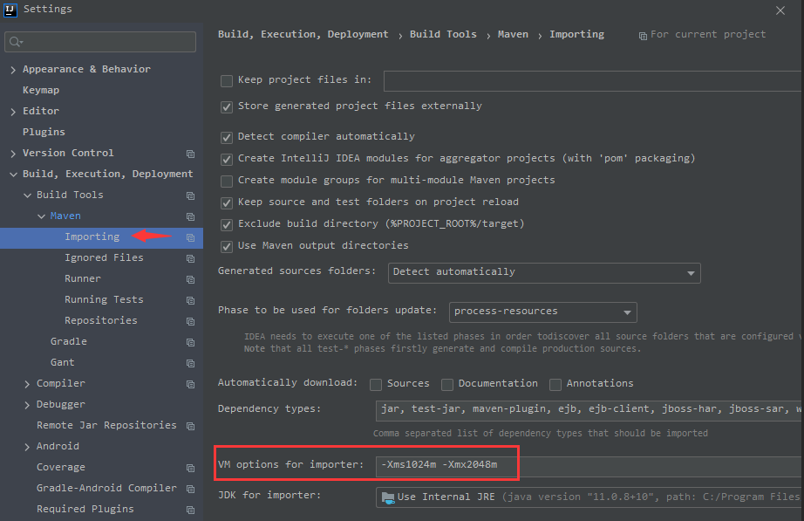The image size is (804, 521).
Task: Enable automatic download of Sources
Action: click(x=376, y=385)
